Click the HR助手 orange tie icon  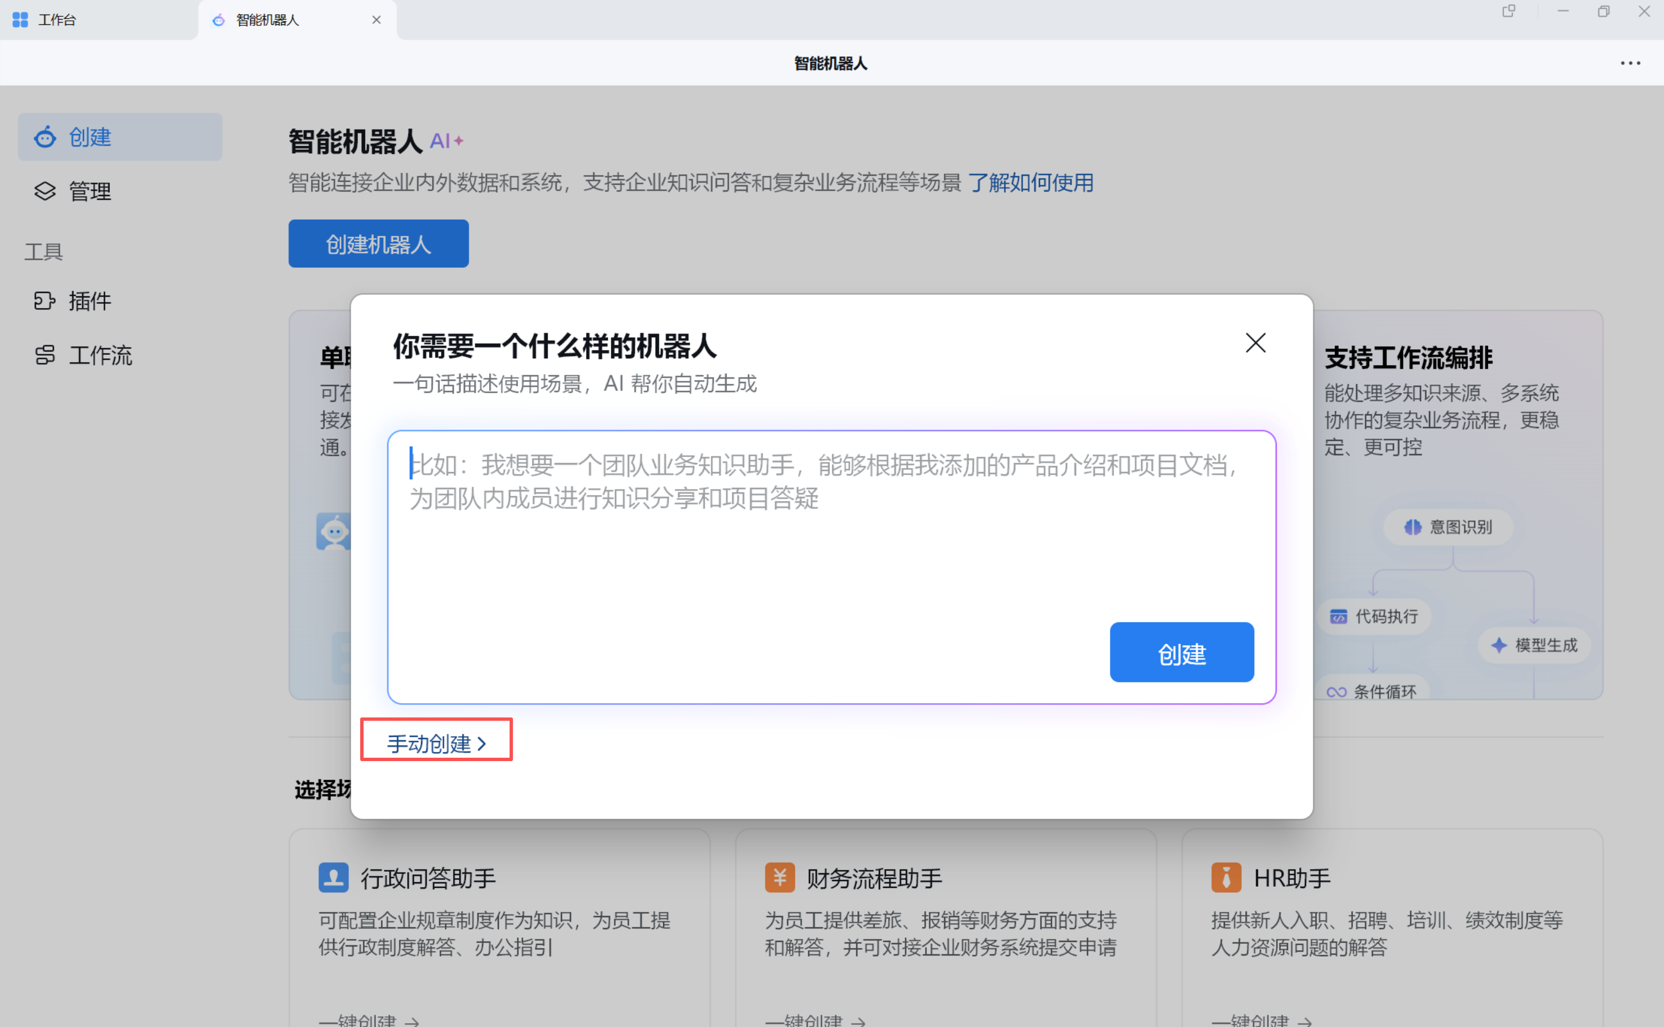[1226, 878]
